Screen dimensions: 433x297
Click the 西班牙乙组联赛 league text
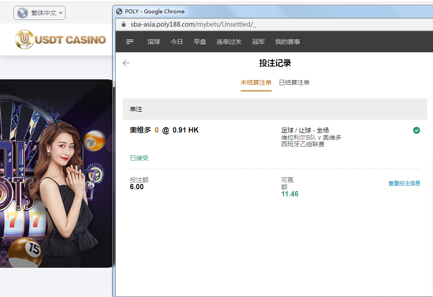point(303,144)
